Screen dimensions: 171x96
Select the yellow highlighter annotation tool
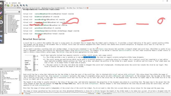click(x=1, y=17)
